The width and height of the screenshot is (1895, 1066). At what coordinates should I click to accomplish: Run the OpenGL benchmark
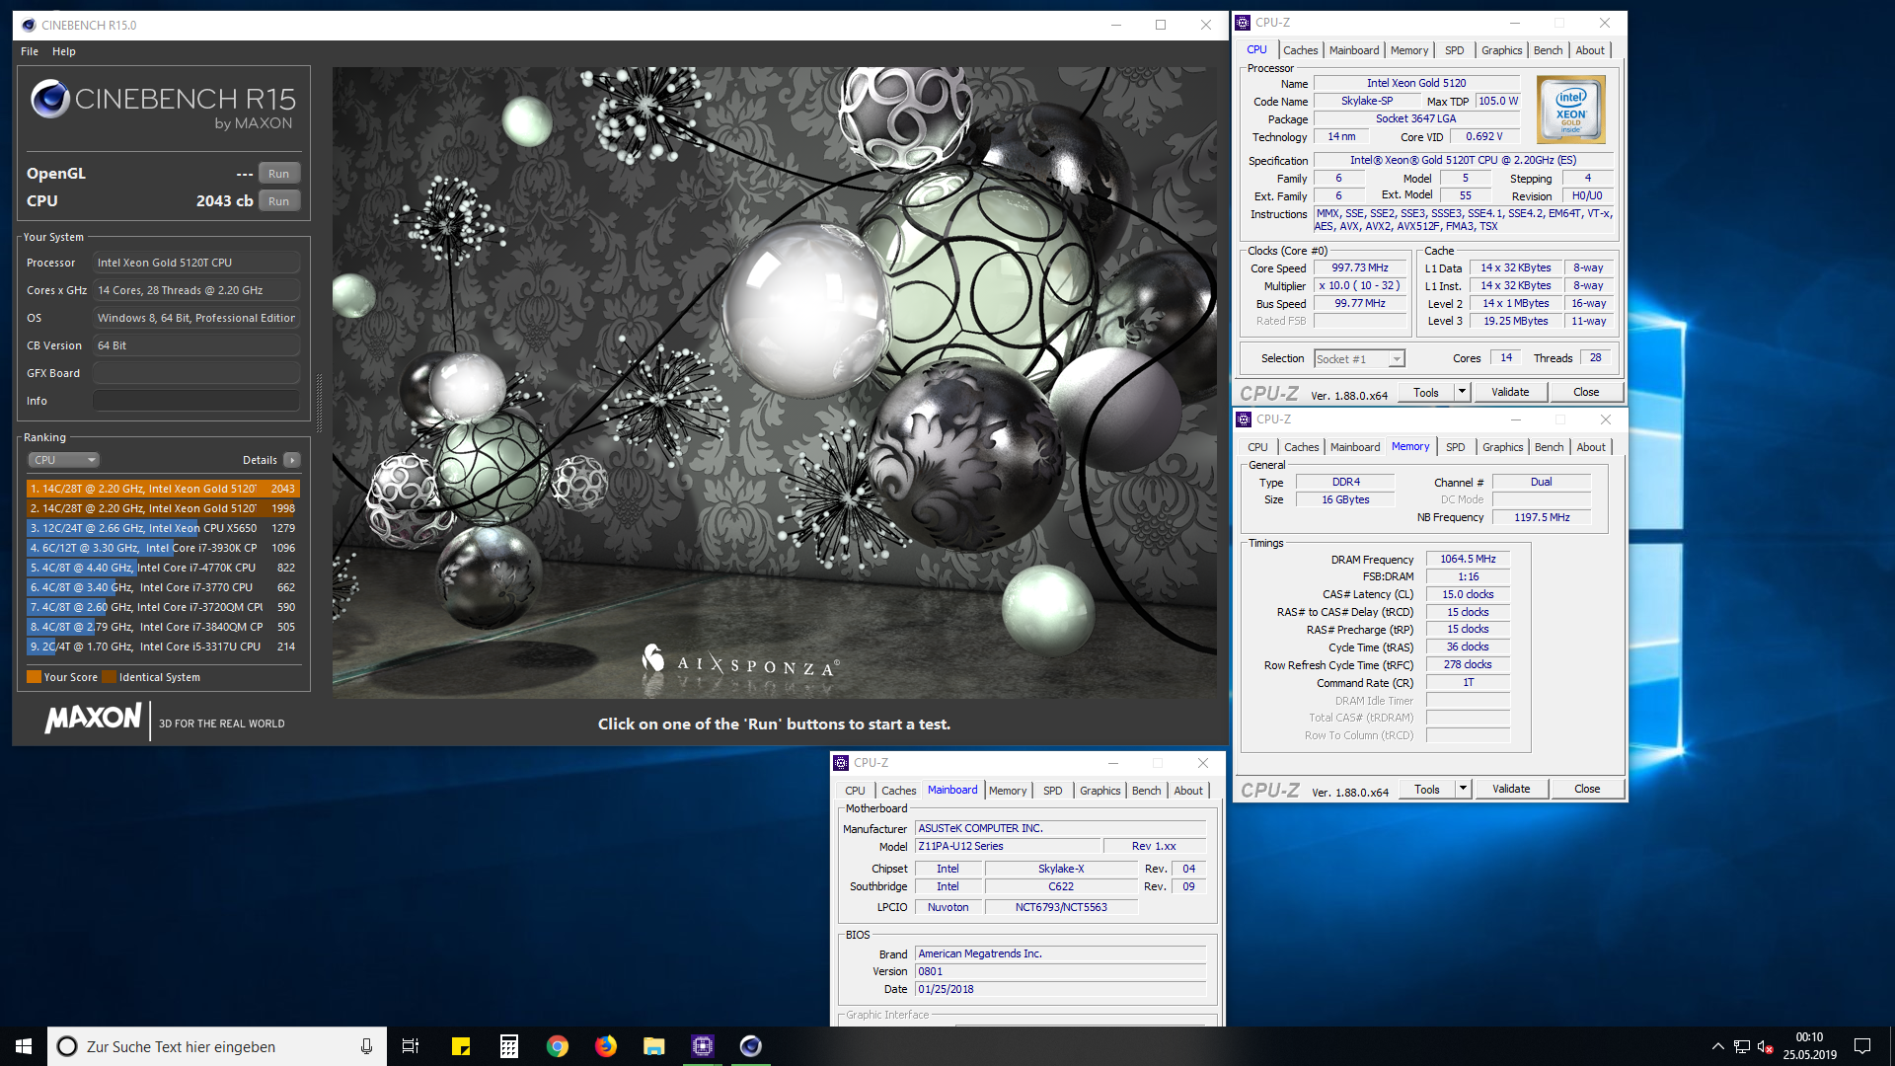[x=279, y=174]
